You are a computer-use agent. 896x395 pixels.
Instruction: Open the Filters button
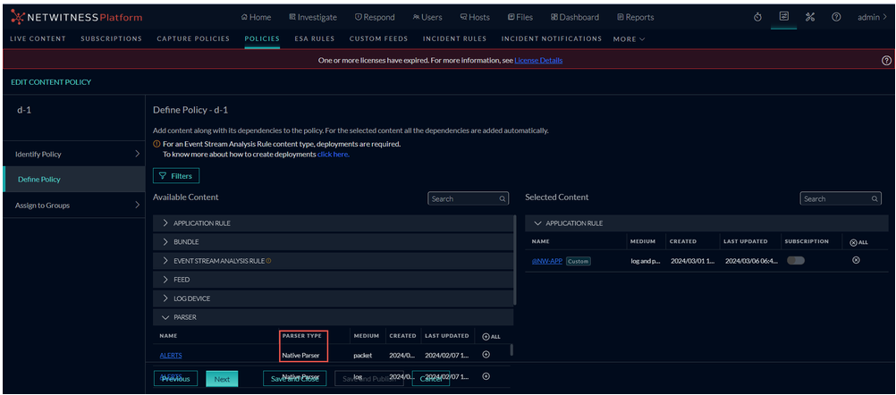pos(176,176)
